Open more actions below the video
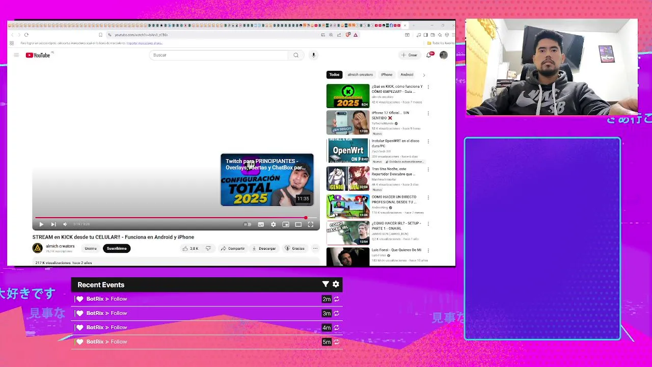Screen dimensions: 652x367 click(x=315, y=249)
